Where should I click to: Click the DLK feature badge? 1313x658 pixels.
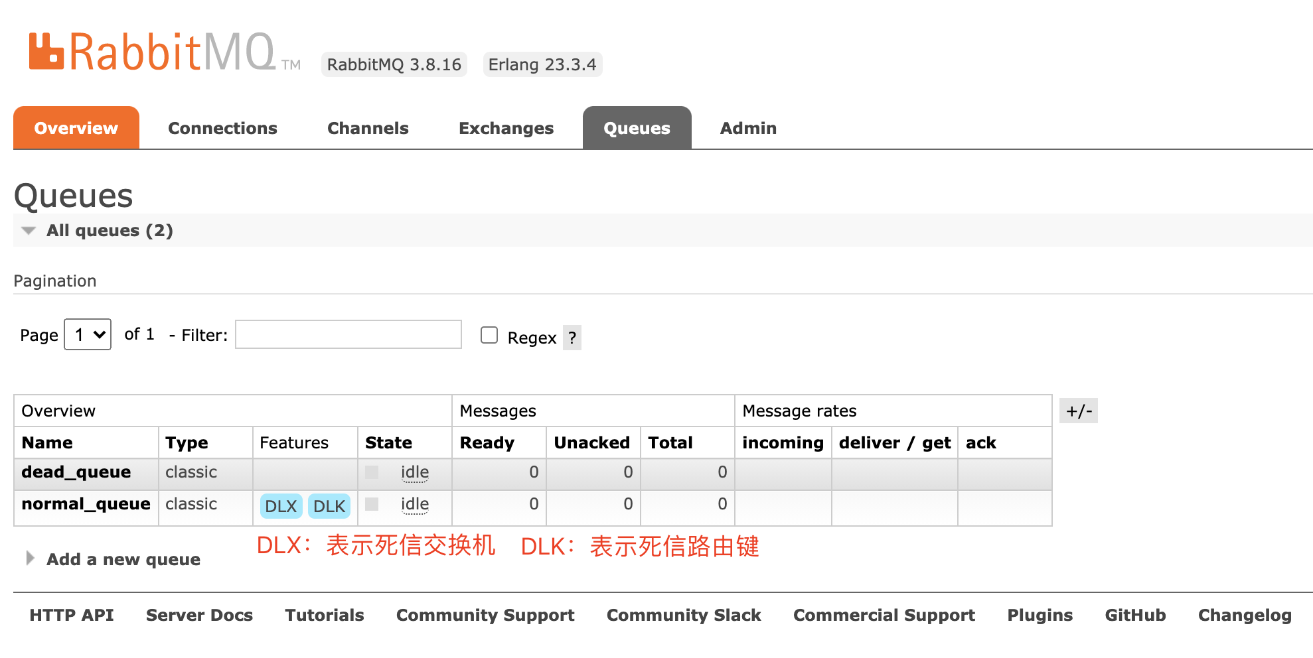(329, 506)
